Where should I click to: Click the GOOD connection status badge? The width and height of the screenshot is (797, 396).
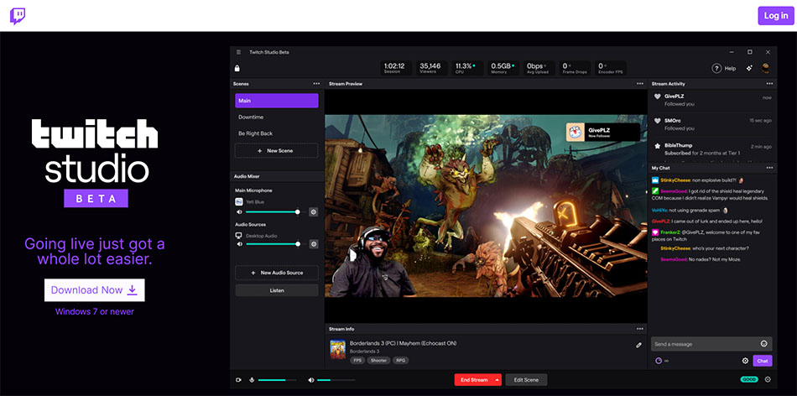[x=748, y=379]
